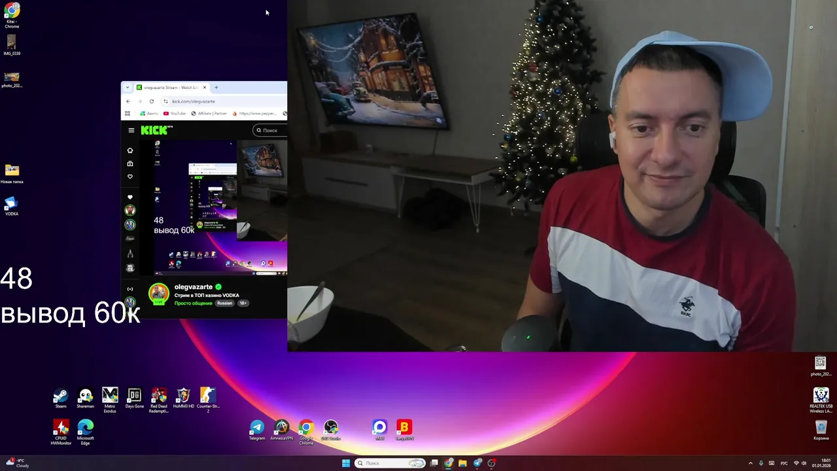Click Просто общение category link
The height and width of the screenshot is (471, 837).
(193, 303)
